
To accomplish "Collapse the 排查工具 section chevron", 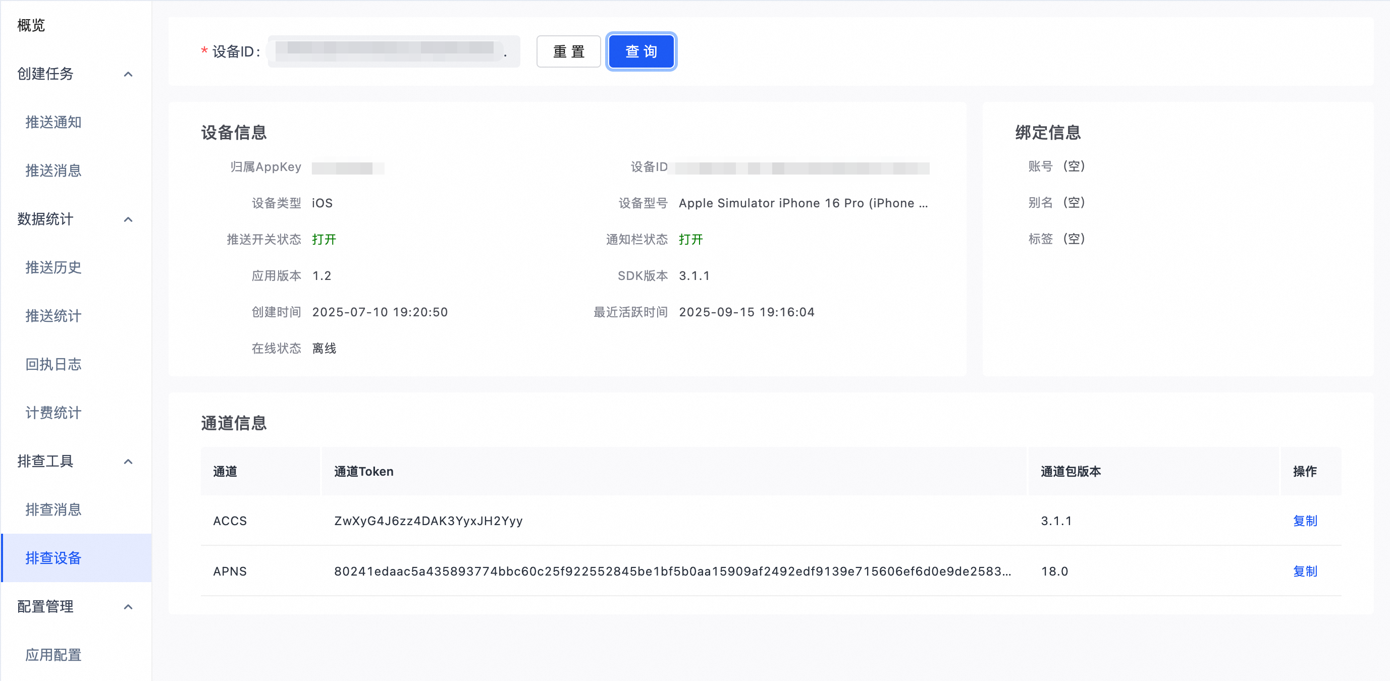I will click(x=128, y=462).
